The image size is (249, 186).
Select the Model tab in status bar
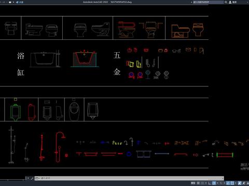[x=193, y=183]
